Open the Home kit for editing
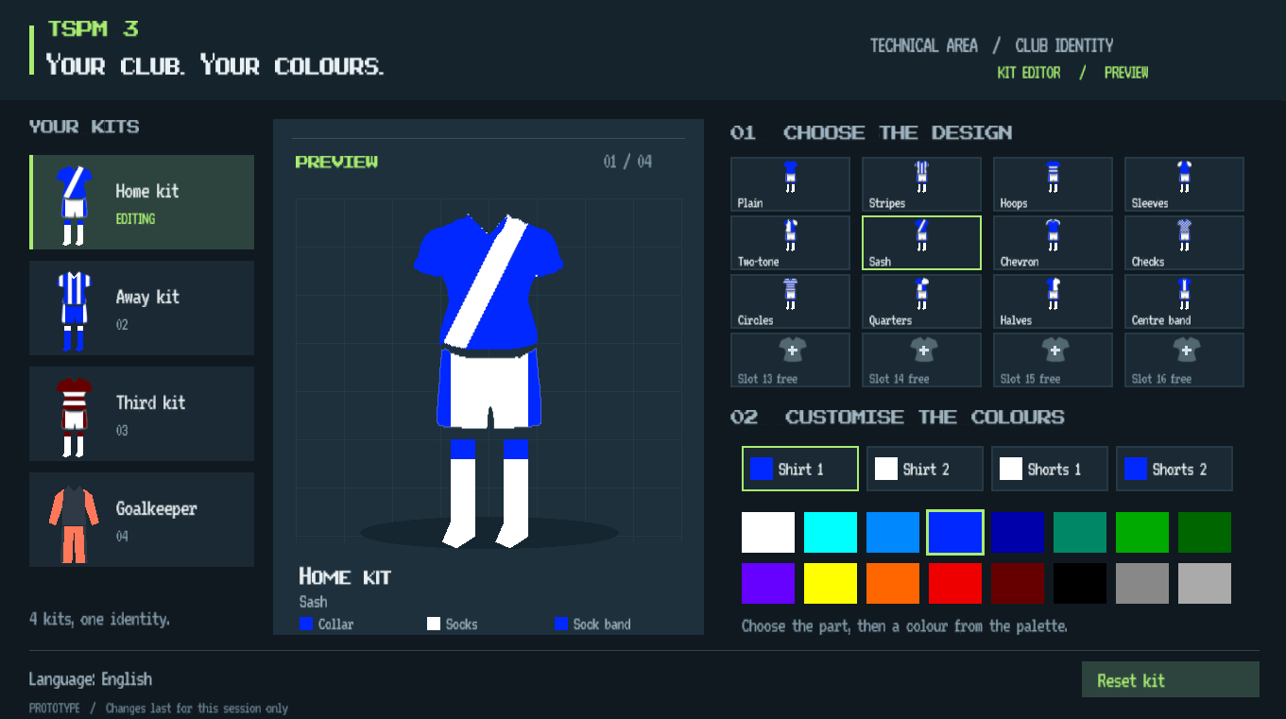Screen dimensions: 1286x719 (142, 202)
